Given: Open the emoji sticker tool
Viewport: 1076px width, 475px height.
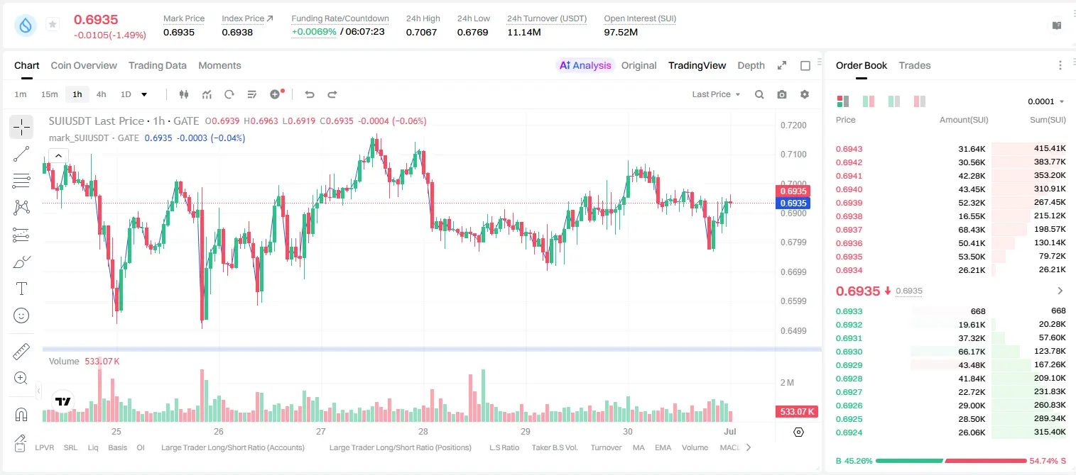Looking at the screenshot, I should 21,315.
